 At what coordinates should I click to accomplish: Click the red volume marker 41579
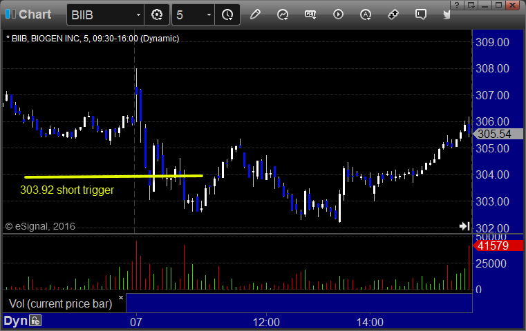pos(498,245)
